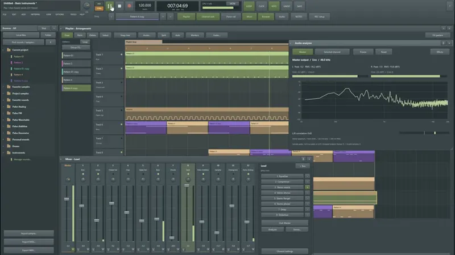Adjust the master volume knob in toolbar
The width and height of the screenshot is (455, 255).
[86, 6]
